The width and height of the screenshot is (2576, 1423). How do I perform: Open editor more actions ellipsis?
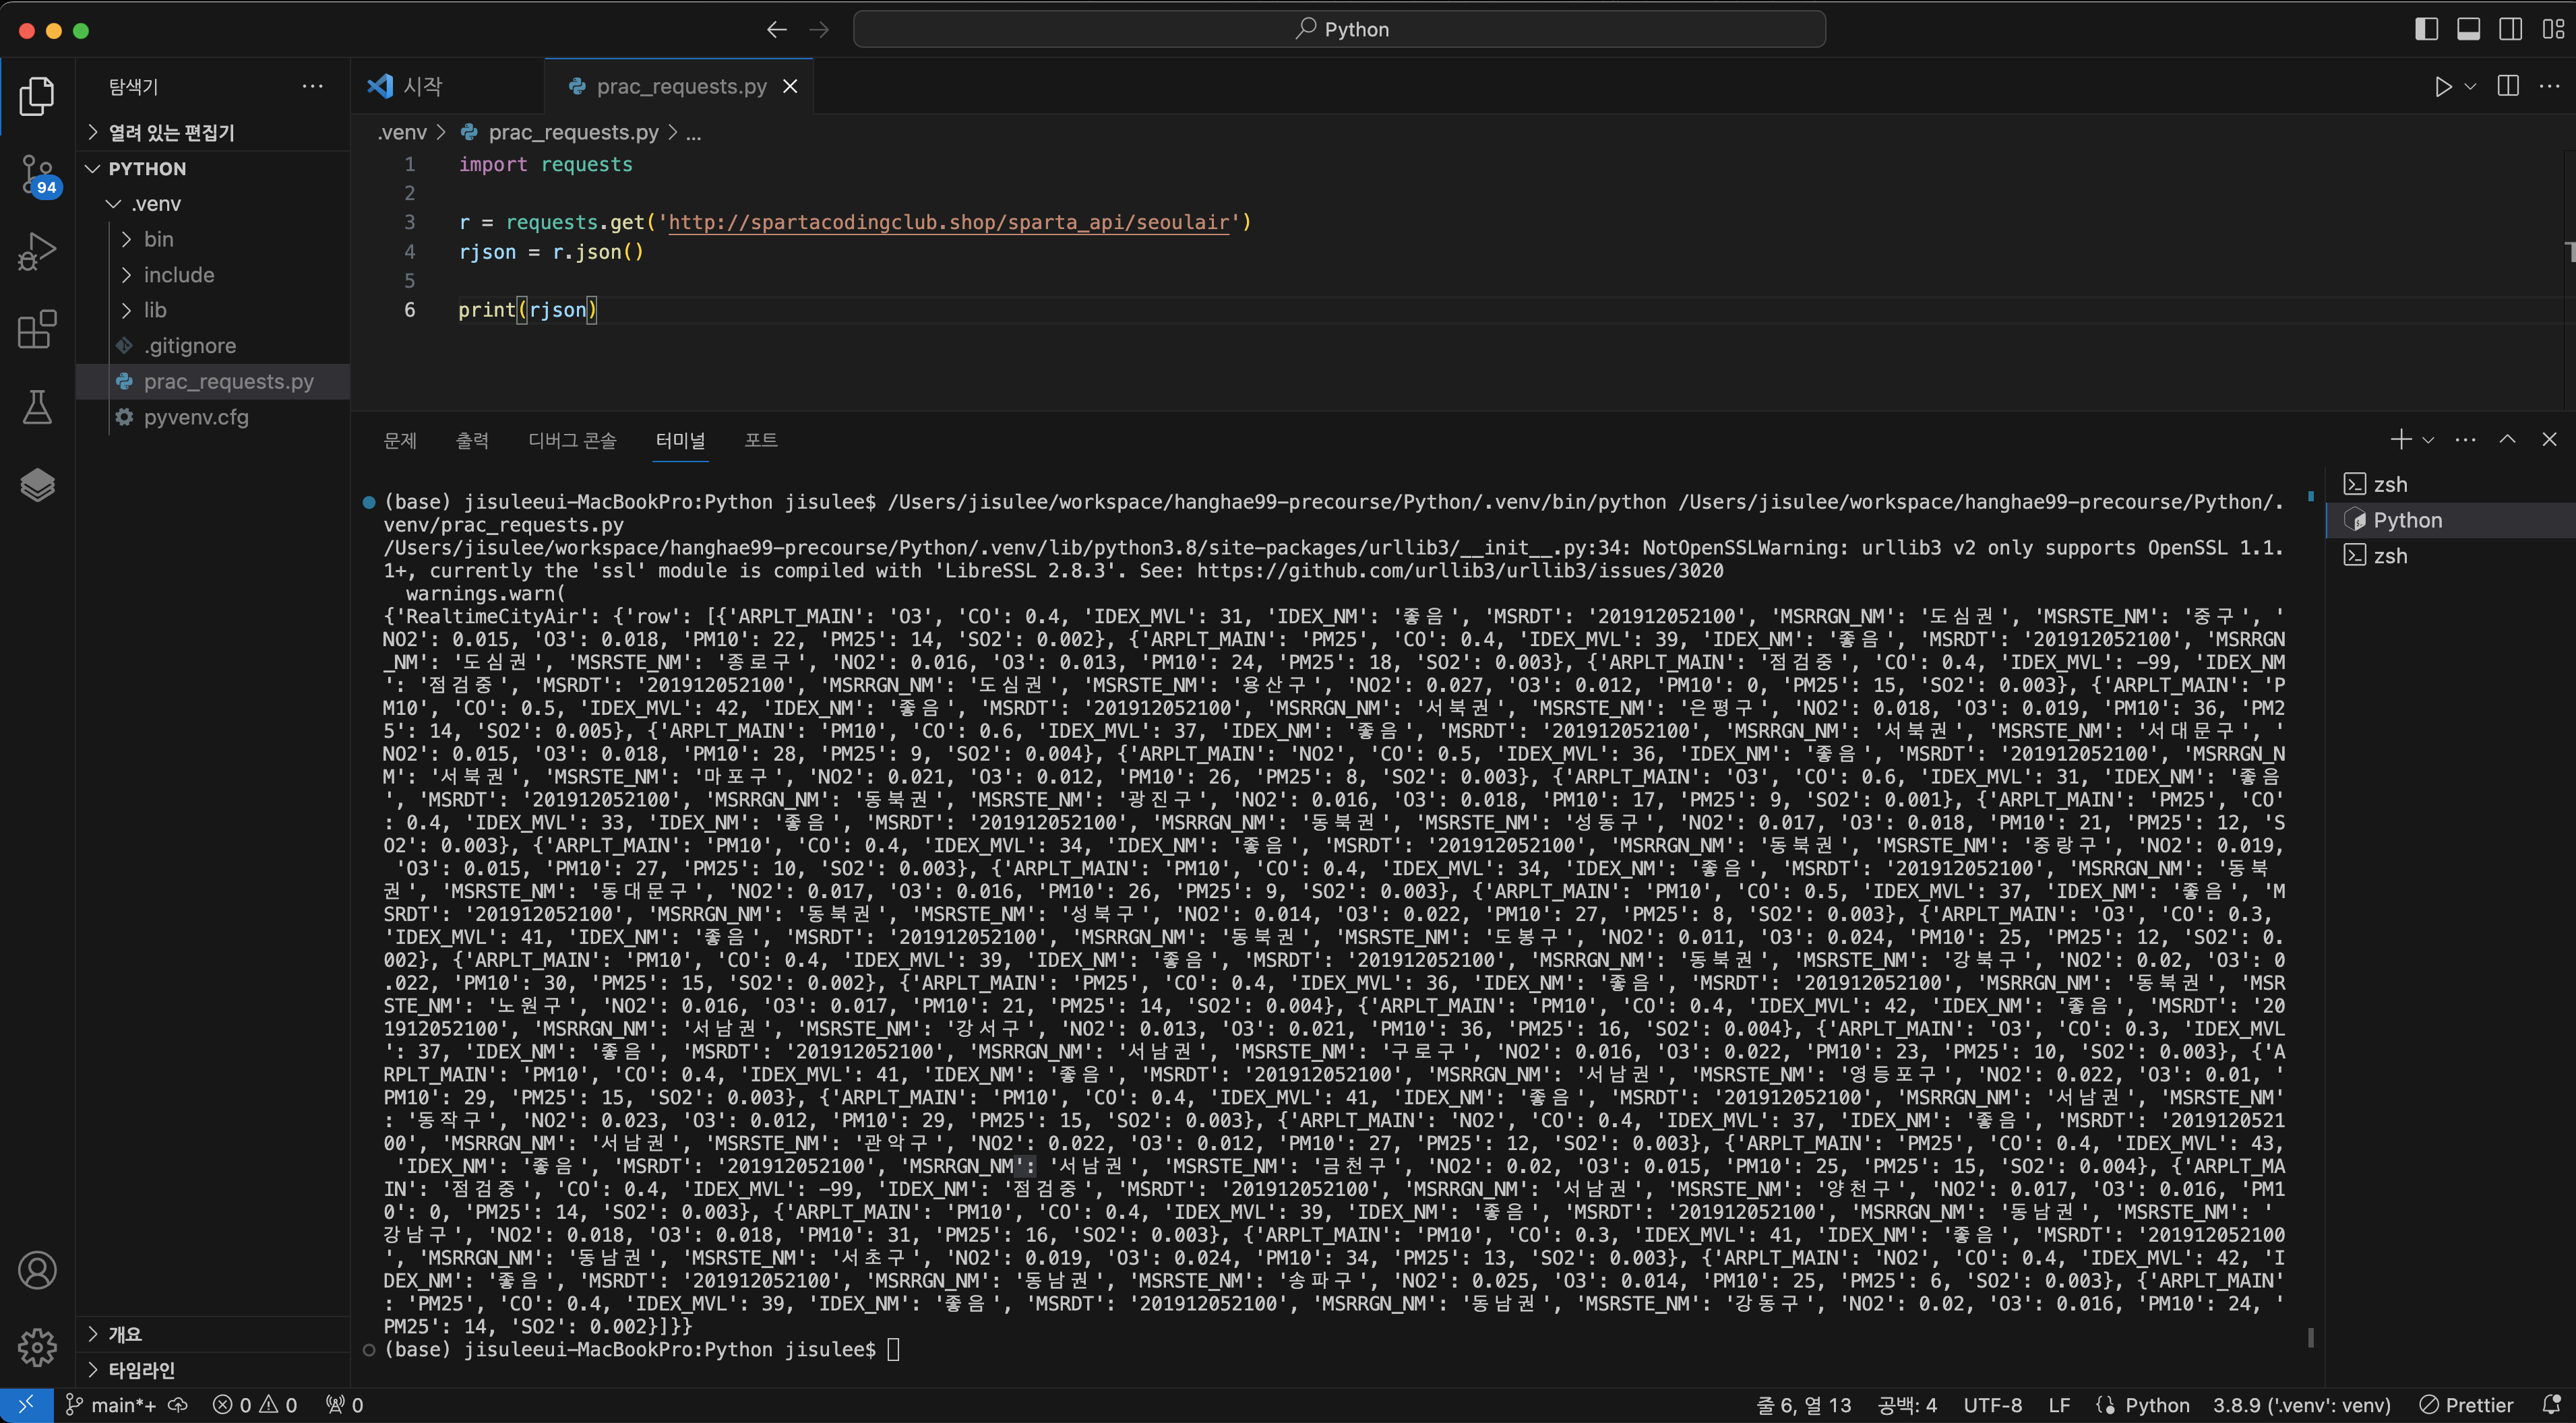click(x=2550, y=86)
